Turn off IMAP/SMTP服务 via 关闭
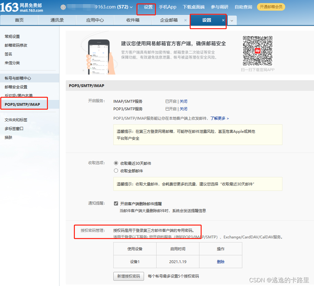This screenshot has height=286, width=314. coord(183,101)
